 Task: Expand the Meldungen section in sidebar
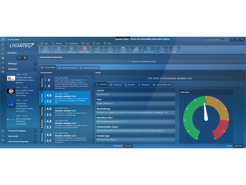(35, 64)
